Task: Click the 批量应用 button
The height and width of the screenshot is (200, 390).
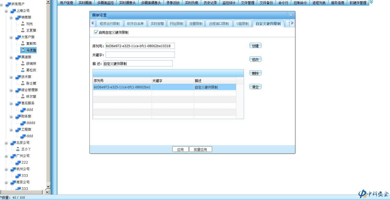Action: (x=200, y=150)
